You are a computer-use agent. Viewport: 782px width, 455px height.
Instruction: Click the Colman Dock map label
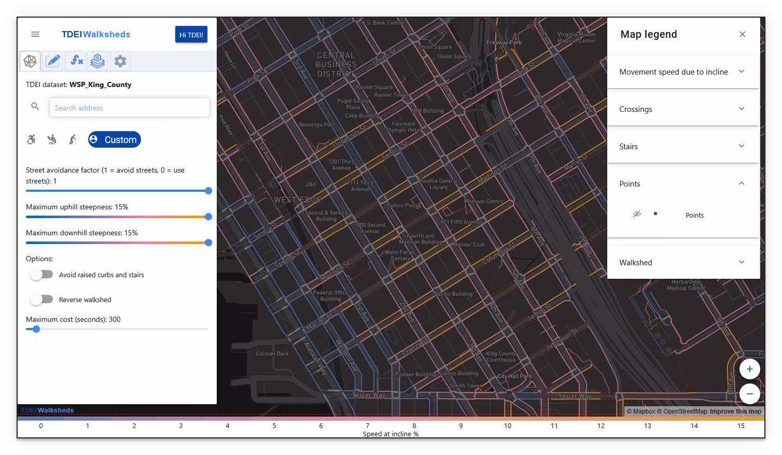tap(272, 353)
